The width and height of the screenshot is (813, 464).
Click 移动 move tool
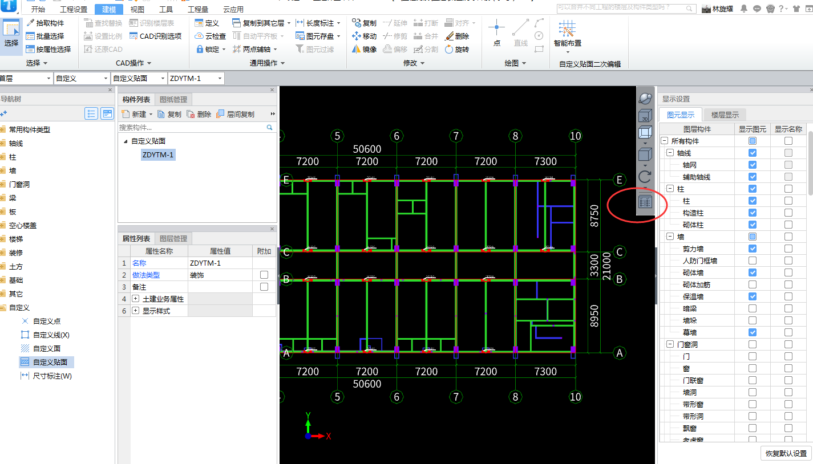click(x=364, y=36)
